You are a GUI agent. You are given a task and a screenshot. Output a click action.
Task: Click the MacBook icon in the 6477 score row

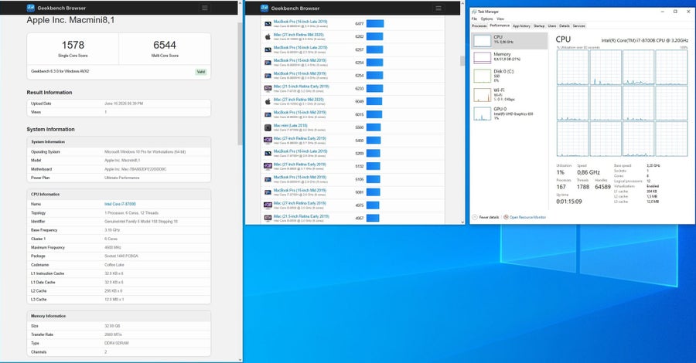(x=268, y=23)
